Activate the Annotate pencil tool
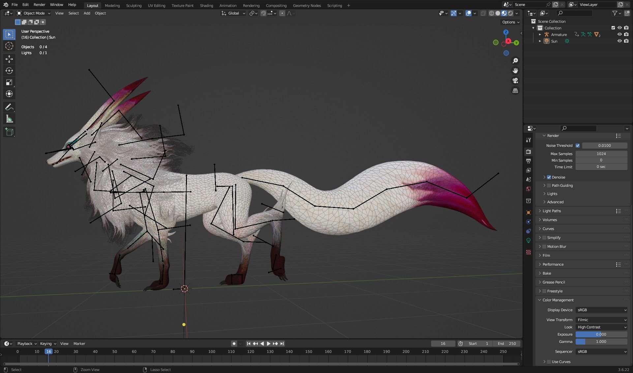Image resolution: width=633 pixels, height=373 pixels. tap(9, 107)
